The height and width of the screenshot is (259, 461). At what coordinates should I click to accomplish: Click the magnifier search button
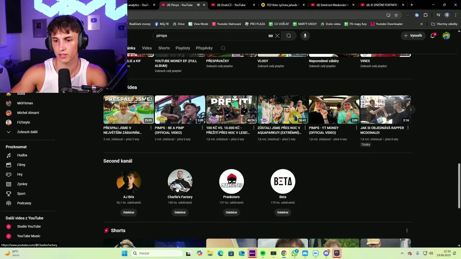click(x=289, y=36)
